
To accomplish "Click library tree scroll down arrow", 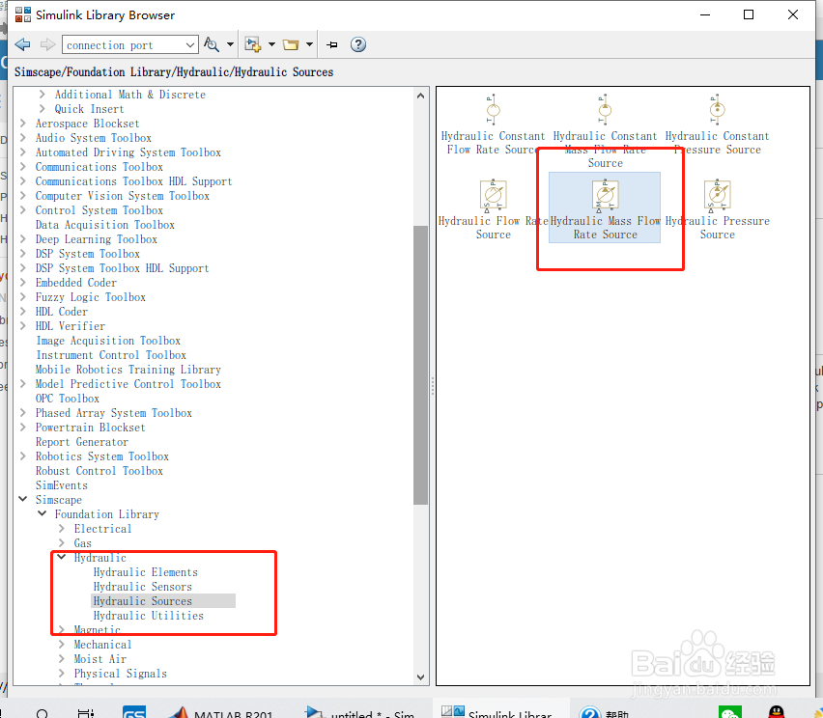I will click(420, 677).
